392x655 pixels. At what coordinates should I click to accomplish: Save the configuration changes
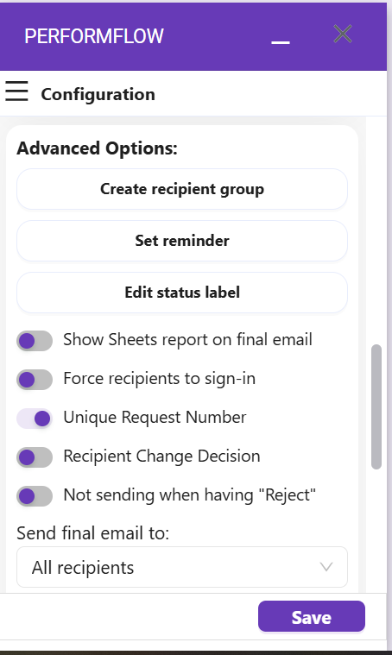(x=312, y=616)
